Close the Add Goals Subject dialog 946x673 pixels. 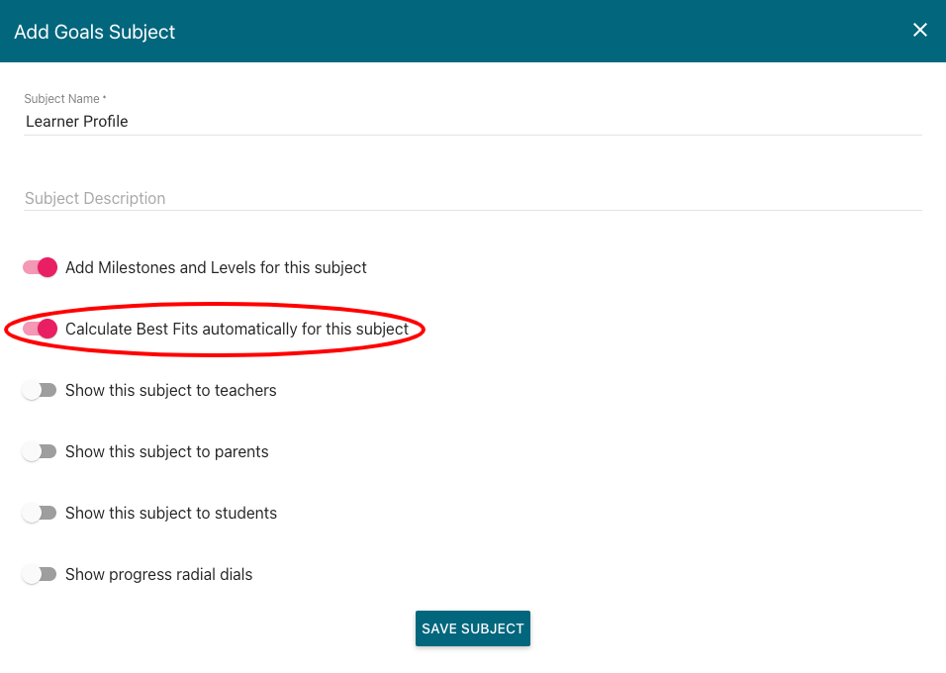coord(919,30)
